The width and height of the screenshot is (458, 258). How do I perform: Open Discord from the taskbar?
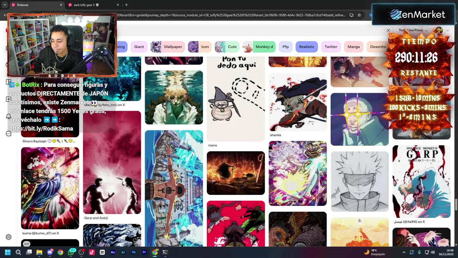50,252
